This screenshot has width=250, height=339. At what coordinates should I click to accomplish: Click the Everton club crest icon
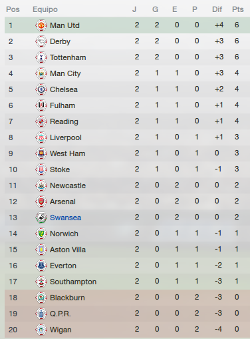41,266
